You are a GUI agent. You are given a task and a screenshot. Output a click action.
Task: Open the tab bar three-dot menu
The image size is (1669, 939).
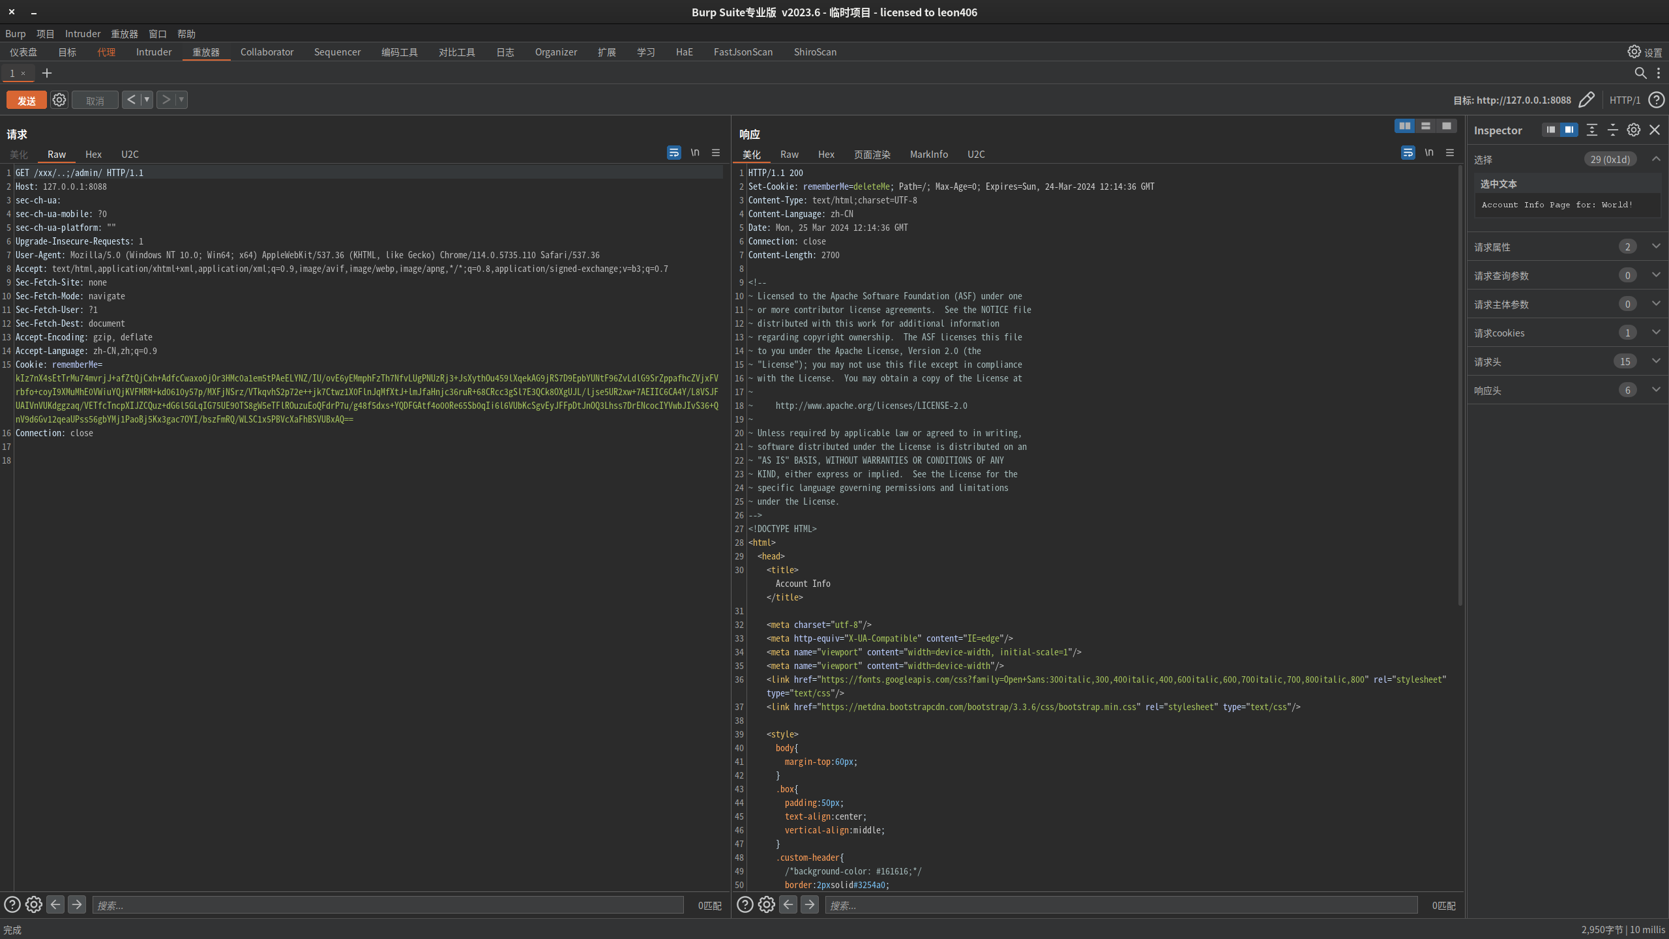1659,73
